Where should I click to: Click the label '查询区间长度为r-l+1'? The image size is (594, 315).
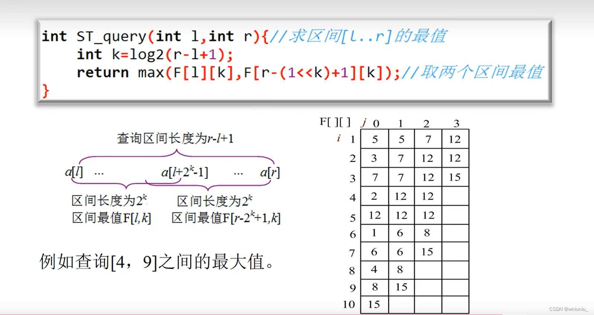coord(175,139)
